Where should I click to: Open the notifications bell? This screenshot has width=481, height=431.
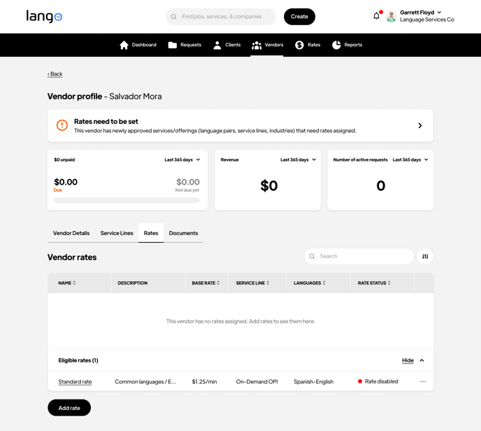pyautogui.click(x=376, y=16)
